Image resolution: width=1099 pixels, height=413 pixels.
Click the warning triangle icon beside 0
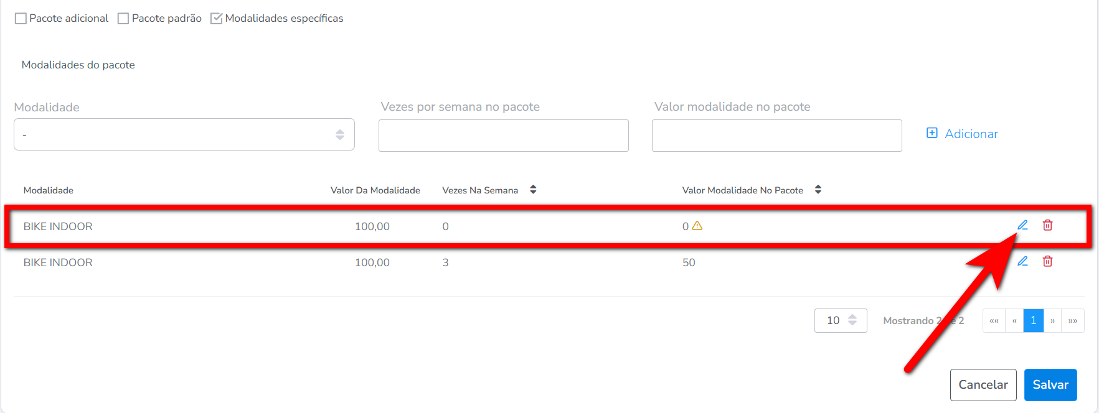[x=697, y=226]
